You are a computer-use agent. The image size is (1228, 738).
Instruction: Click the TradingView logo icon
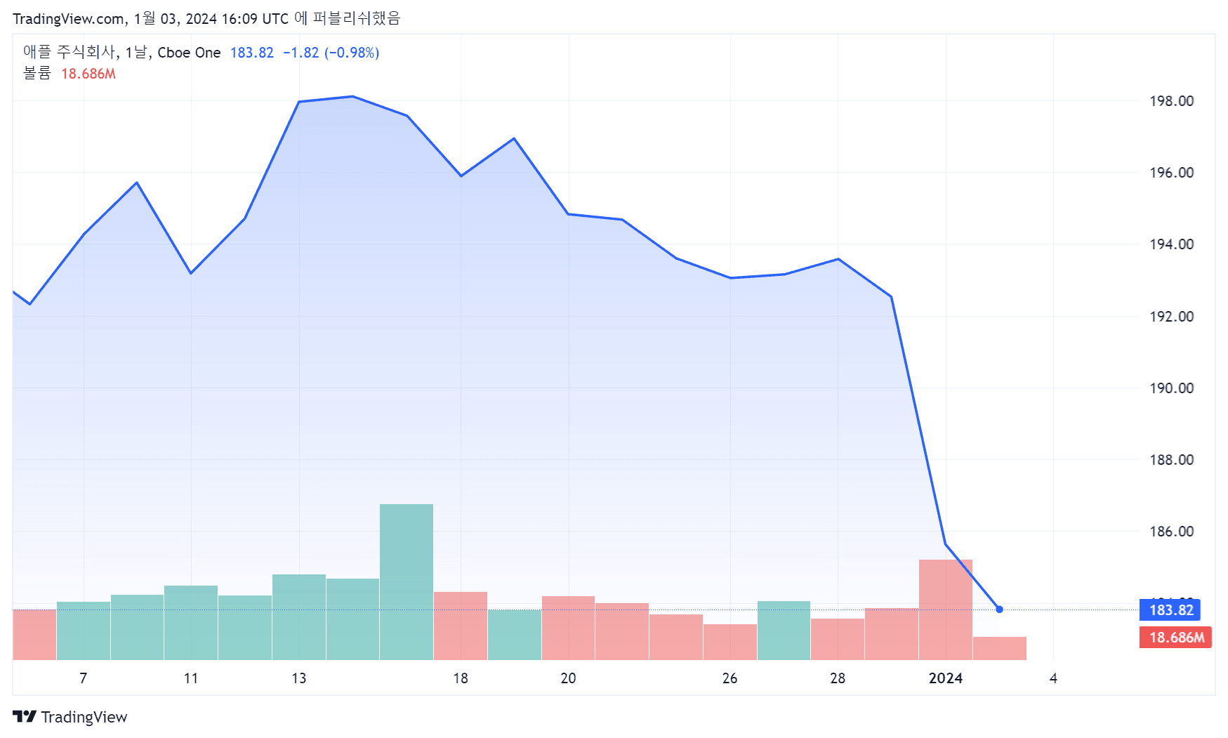25,716
